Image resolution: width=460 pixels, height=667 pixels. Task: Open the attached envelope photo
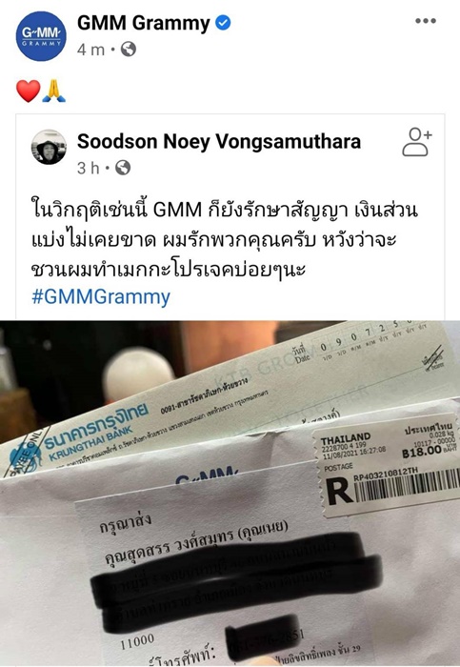(x=230, y=494)
